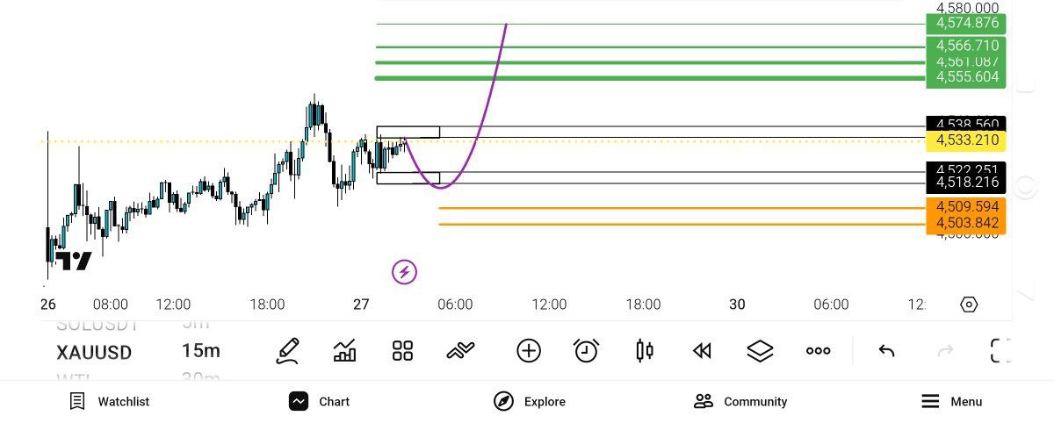Open the Menu button
1054x423 pixels.
pyautogui.click(x=951, y=401)
